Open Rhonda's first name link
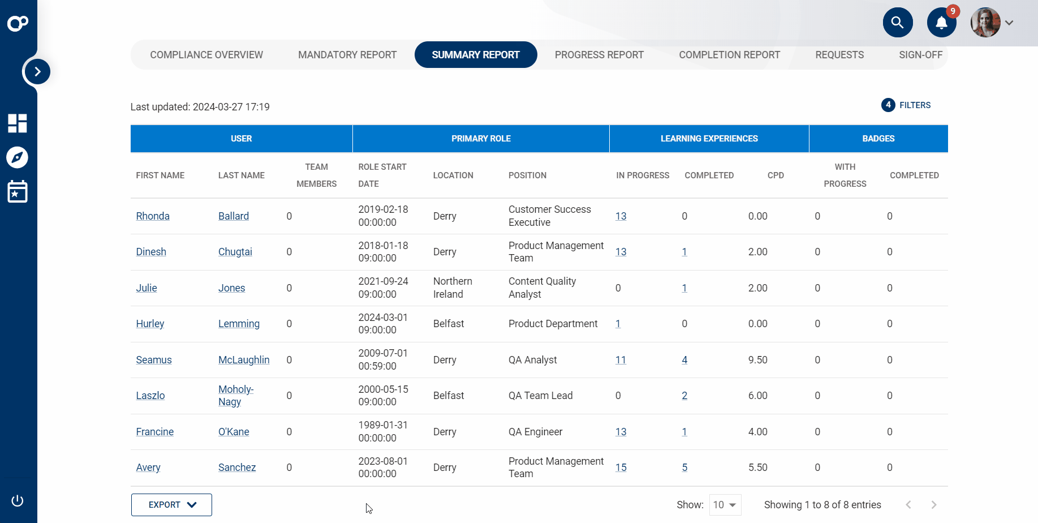Viewport: 1038px width, 523px height. tap(152, 216)
